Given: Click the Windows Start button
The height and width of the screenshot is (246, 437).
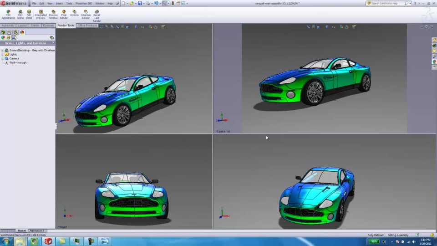Looking at the screenshot, I should (x=6, y=241).
